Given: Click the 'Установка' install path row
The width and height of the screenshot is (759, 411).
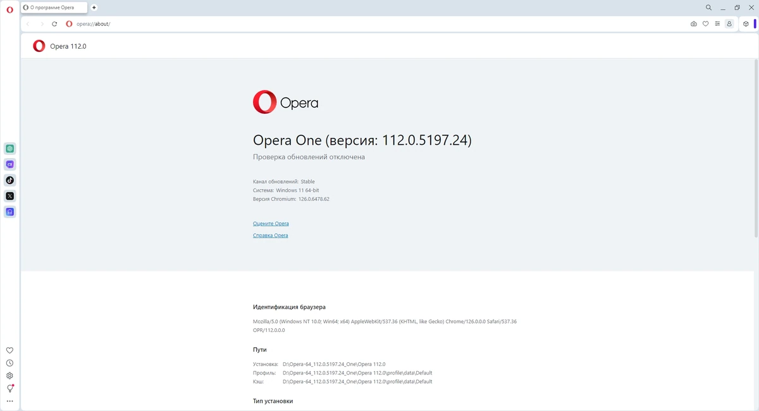Looking at the screenshot, I should pyautogui.click(x=319, y=364).
